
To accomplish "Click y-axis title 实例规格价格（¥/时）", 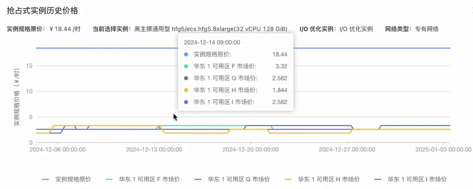I will [x=17, y=97].
